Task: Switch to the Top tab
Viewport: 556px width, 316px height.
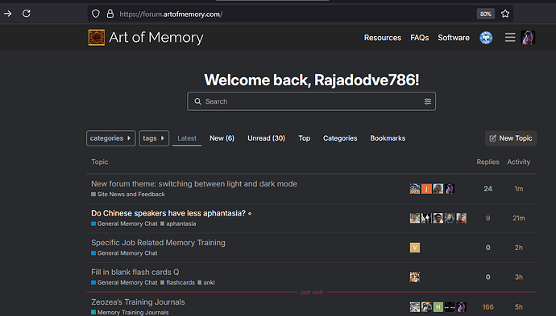Action: pos(305,138)
